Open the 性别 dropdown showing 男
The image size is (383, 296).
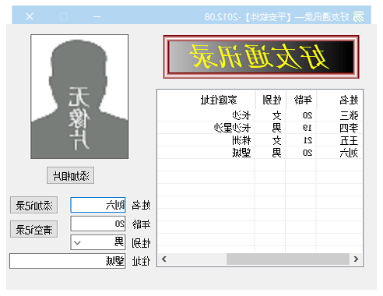pyautogui.click(x=98, y=242)
